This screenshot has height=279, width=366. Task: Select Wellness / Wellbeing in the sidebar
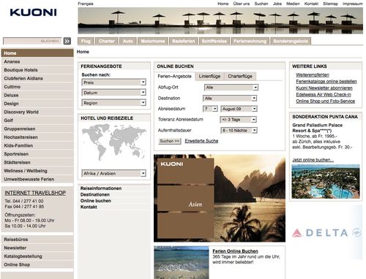(x=37, y=171)
